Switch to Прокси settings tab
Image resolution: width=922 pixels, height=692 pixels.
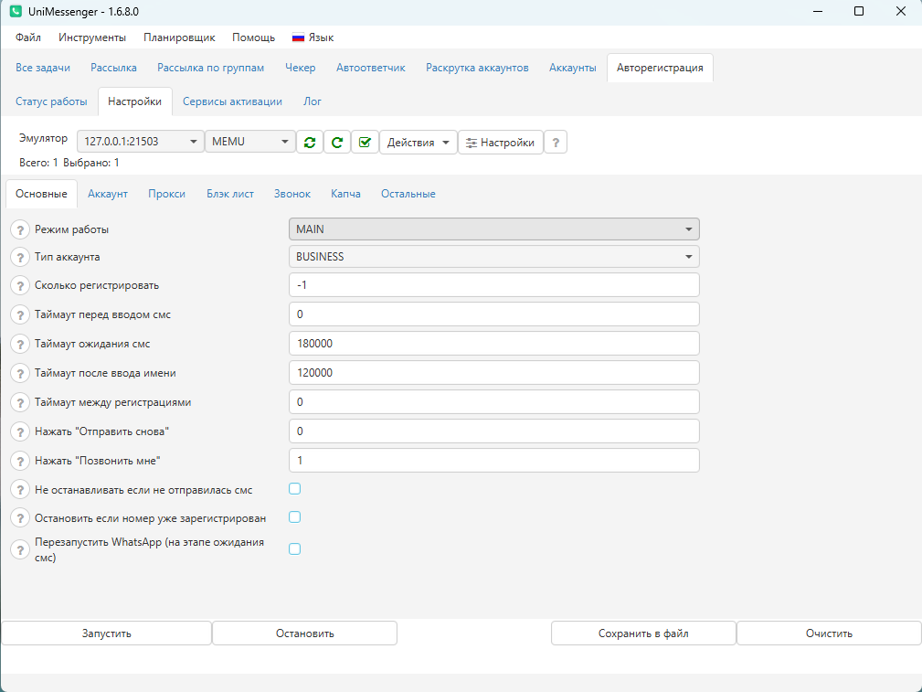click(167, 194)
